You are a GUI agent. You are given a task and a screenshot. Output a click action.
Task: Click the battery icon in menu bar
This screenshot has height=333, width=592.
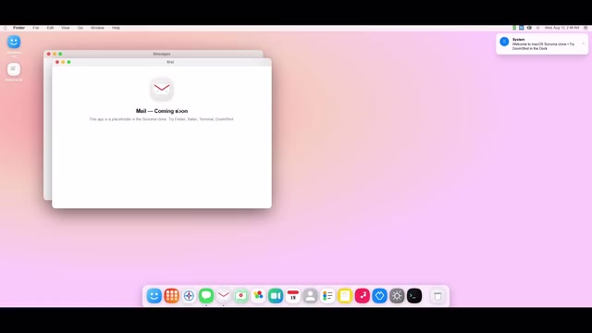click(514, 28)
